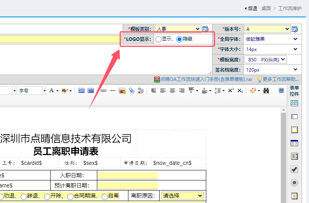Click the calendar date control icon
This screenshot has height=203, width=309.
click(x=295, y=196)
